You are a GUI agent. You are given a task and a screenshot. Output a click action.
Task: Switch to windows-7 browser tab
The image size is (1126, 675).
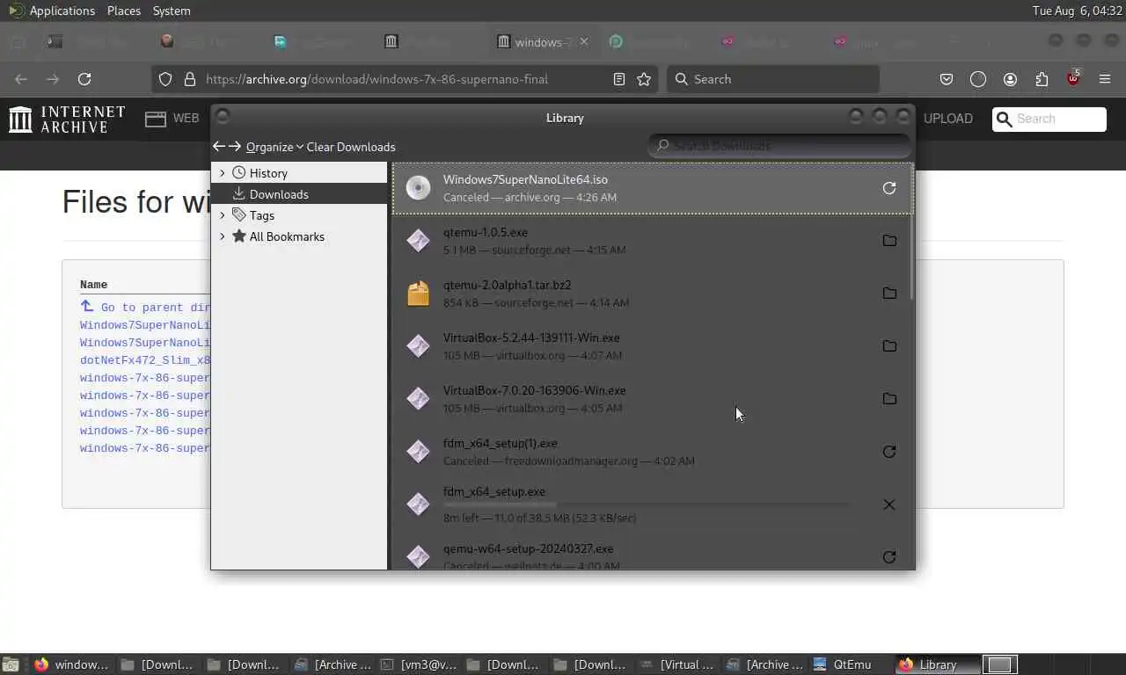[x=540, y=42]
